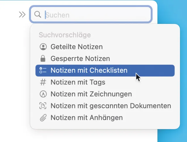Click the Geteilte Notizen person icon
The width and height of the screenshot is (187, 142).
(43, 47)
